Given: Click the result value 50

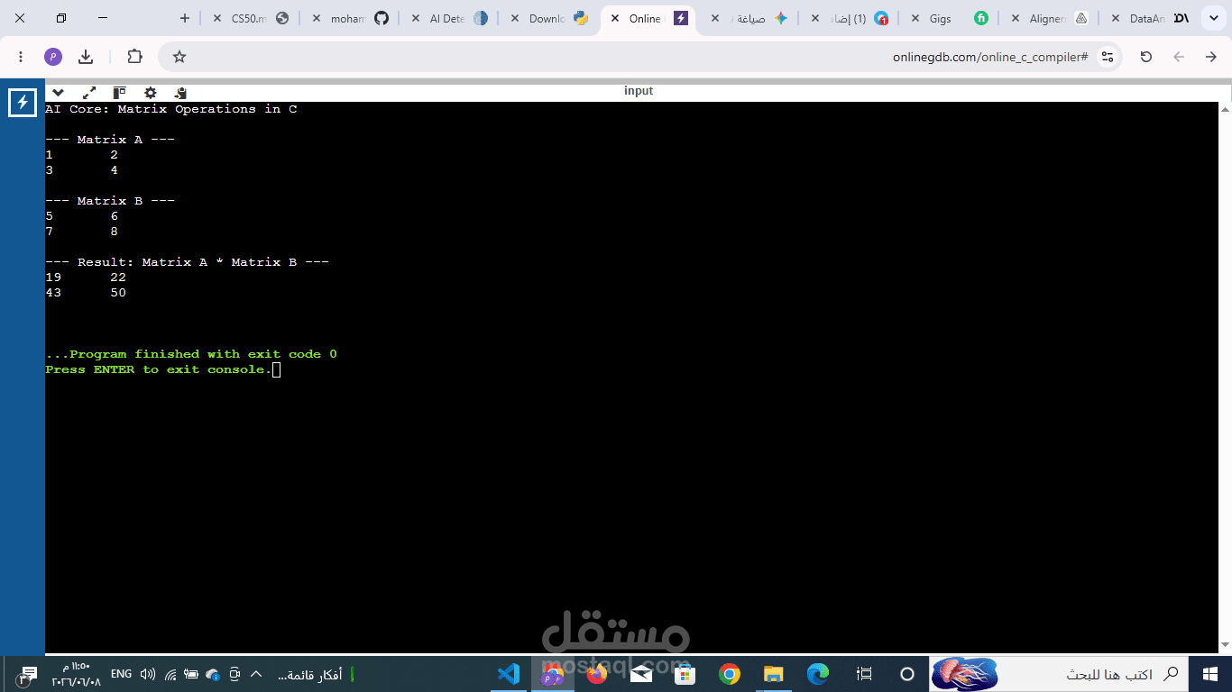Looking at the screenshot, I should (118, 293).
